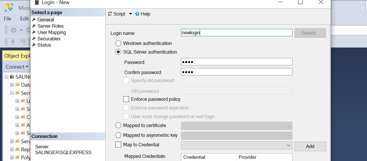This screenshot has width=367, height=161.
Task: Click the Provider column header
Action: tap(264, 157)
